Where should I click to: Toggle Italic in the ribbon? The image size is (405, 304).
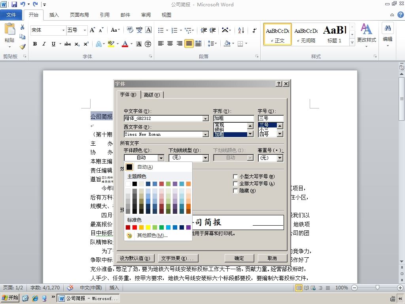pyautogui.click(x=44, y=44)
